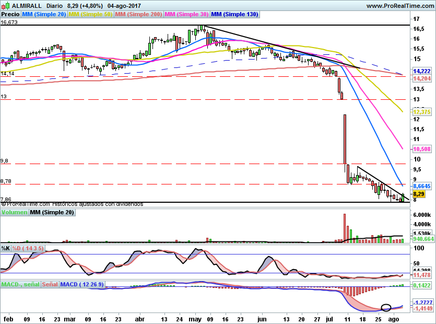Click the ago label on the time axis
Screen dimensions: 436x324
tap(394, 319)
